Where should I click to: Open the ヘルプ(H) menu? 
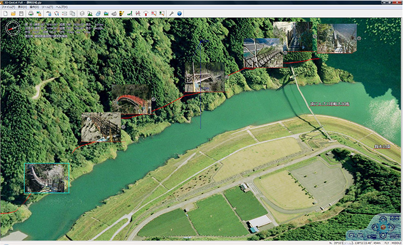click(x=62, y=7)
